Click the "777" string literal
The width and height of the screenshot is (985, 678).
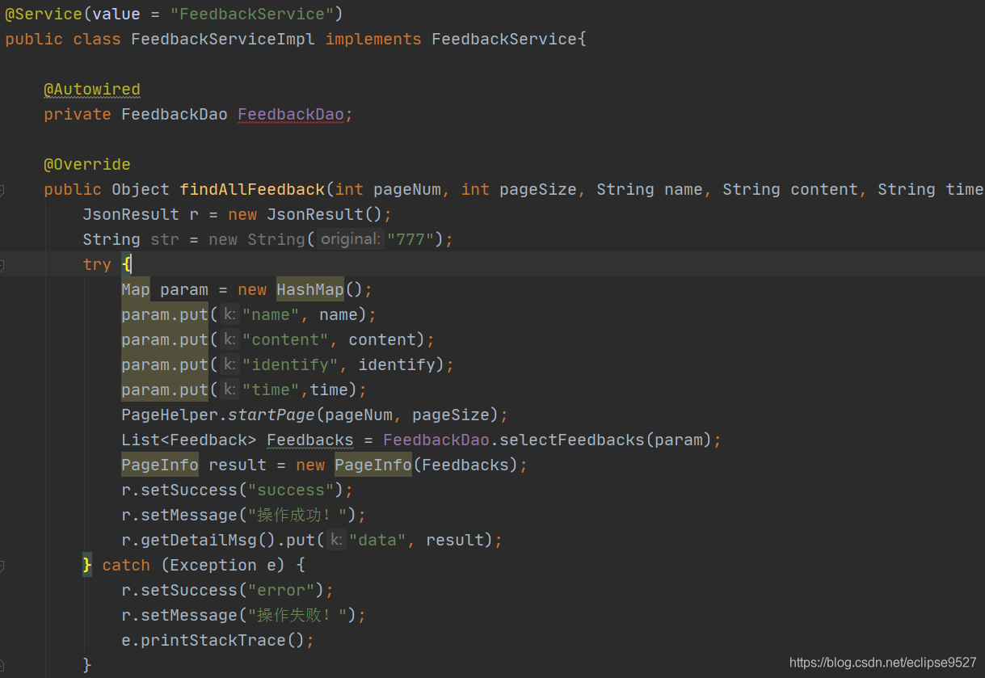pos(411,239)
